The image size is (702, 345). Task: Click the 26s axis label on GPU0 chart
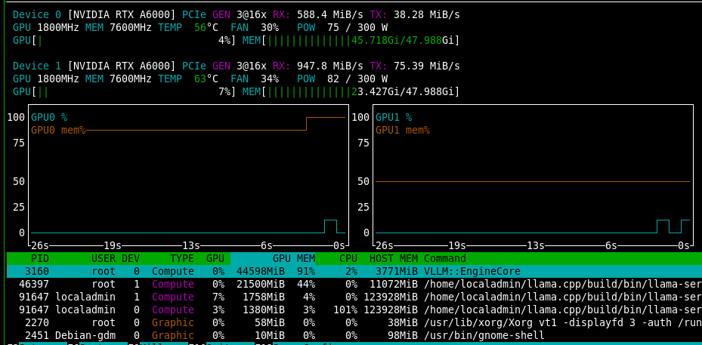(x=40, y=245)
